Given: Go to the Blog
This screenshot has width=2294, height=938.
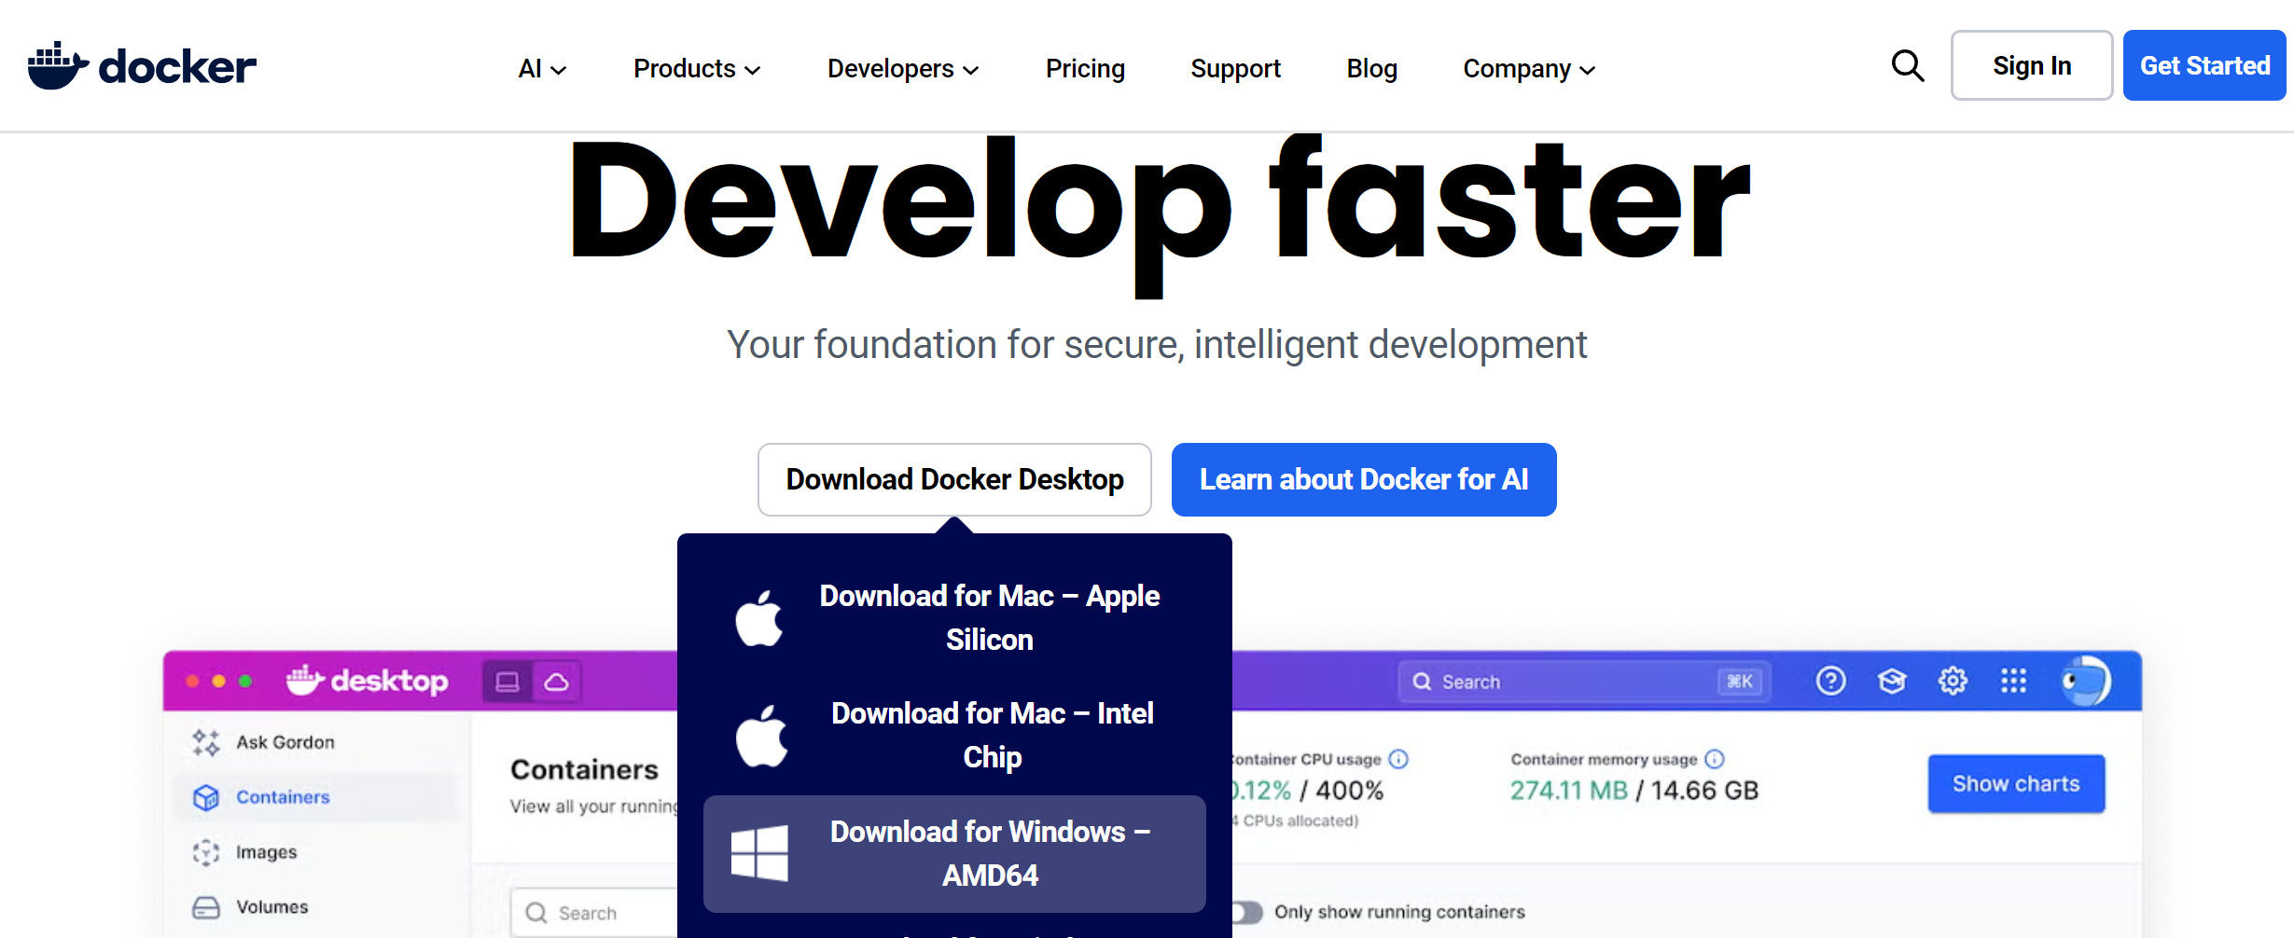Looking at the screenshot, I should 1371,69.
